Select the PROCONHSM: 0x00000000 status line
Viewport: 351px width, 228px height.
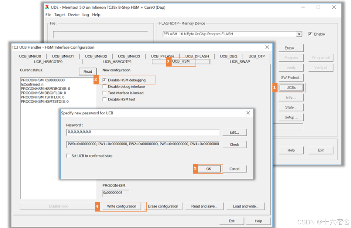tap(43, 80)
